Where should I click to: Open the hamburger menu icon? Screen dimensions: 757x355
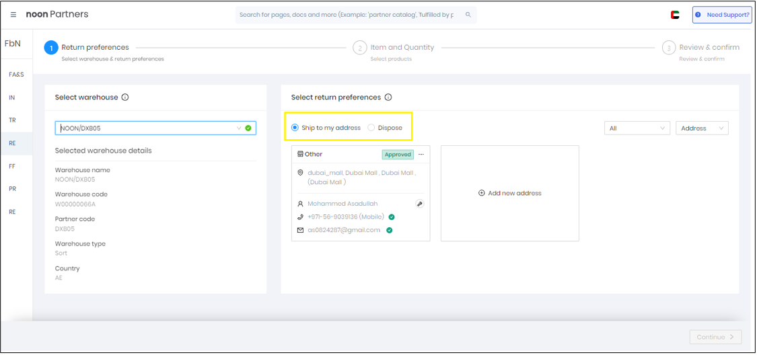click(x=13, y=15)
